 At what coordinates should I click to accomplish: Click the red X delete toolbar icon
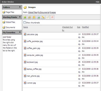pyautogui.click(x=52, y=17)
